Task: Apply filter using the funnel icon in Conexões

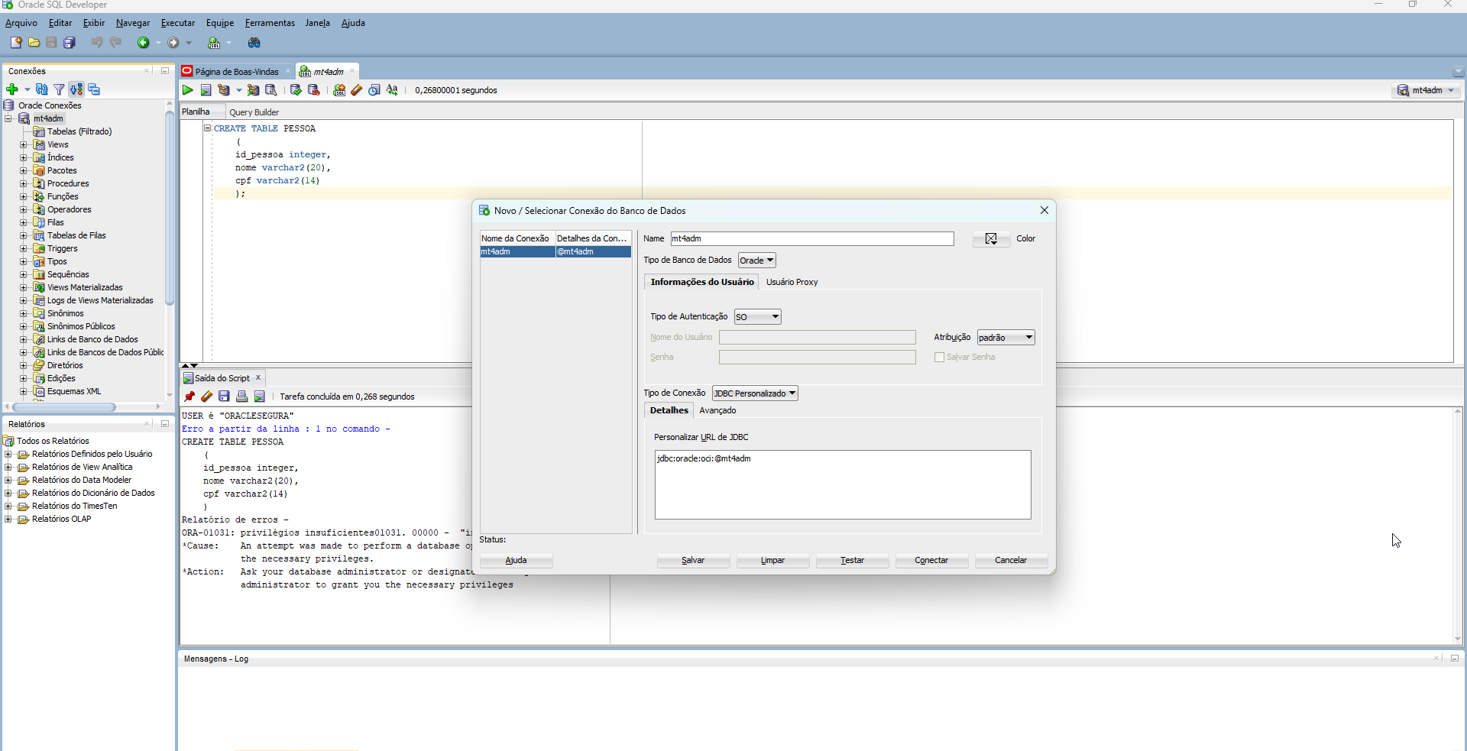Action: pos(59,89)
